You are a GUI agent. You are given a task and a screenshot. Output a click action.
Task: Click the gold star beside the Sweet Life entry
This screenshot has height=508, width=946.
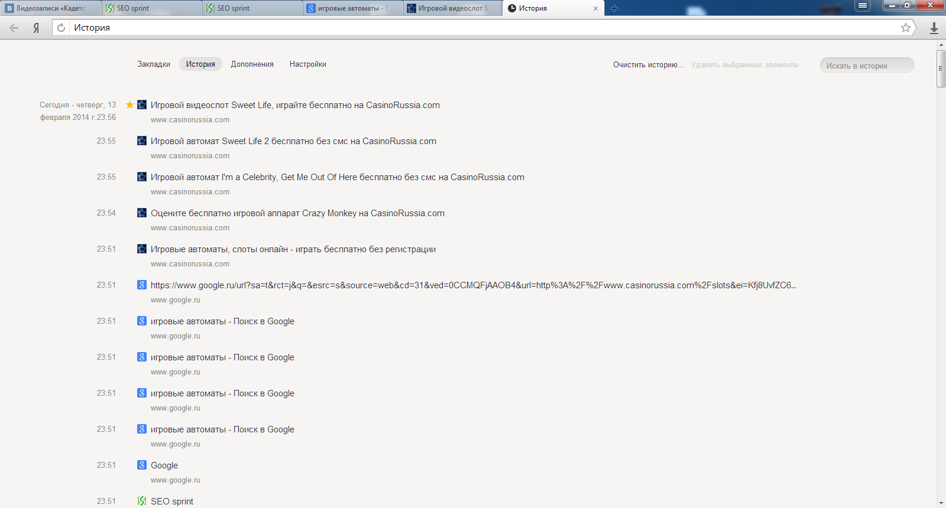[129, 105]
